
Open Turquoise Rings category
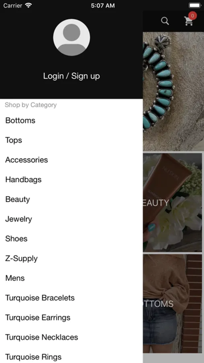[x=71, y=356]
